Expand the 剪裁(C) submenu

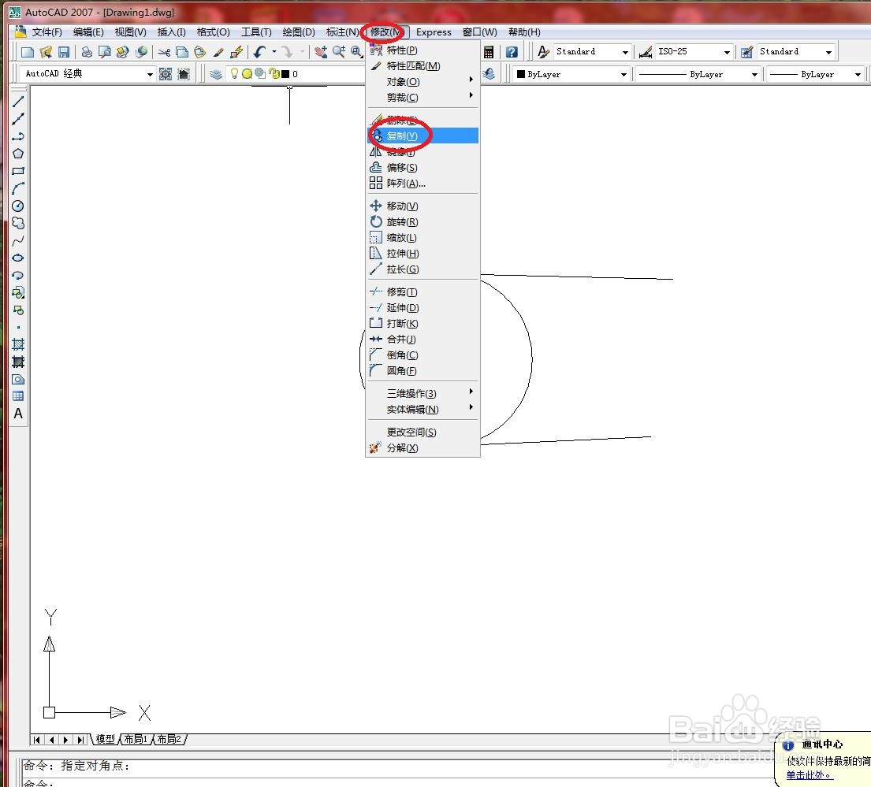[x=422, y=98]
